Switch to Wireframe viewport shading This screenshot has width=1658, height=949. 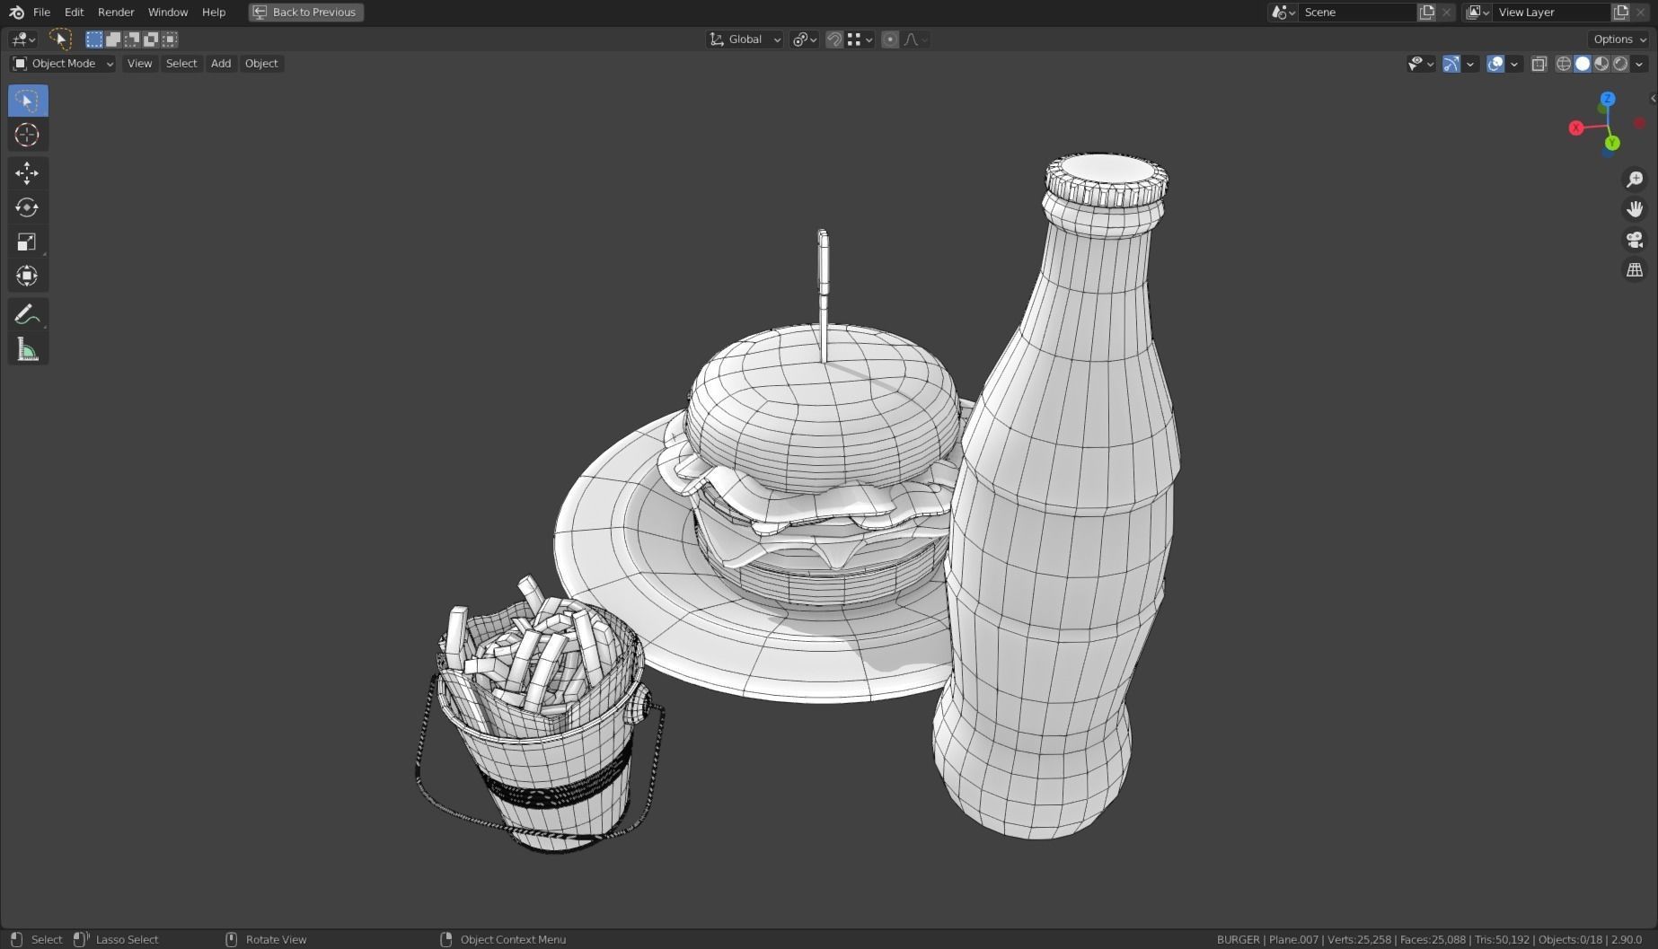pos(1564,64)
